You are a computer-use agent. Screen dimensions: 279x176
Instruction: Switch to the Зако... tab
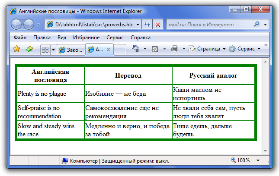coord(71,50)
